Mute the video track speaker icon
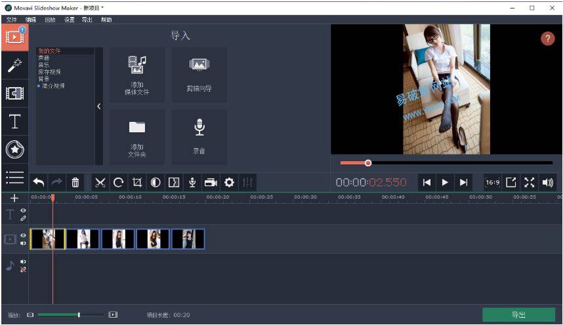Viewport: 563px width, 325px height. 23,243
